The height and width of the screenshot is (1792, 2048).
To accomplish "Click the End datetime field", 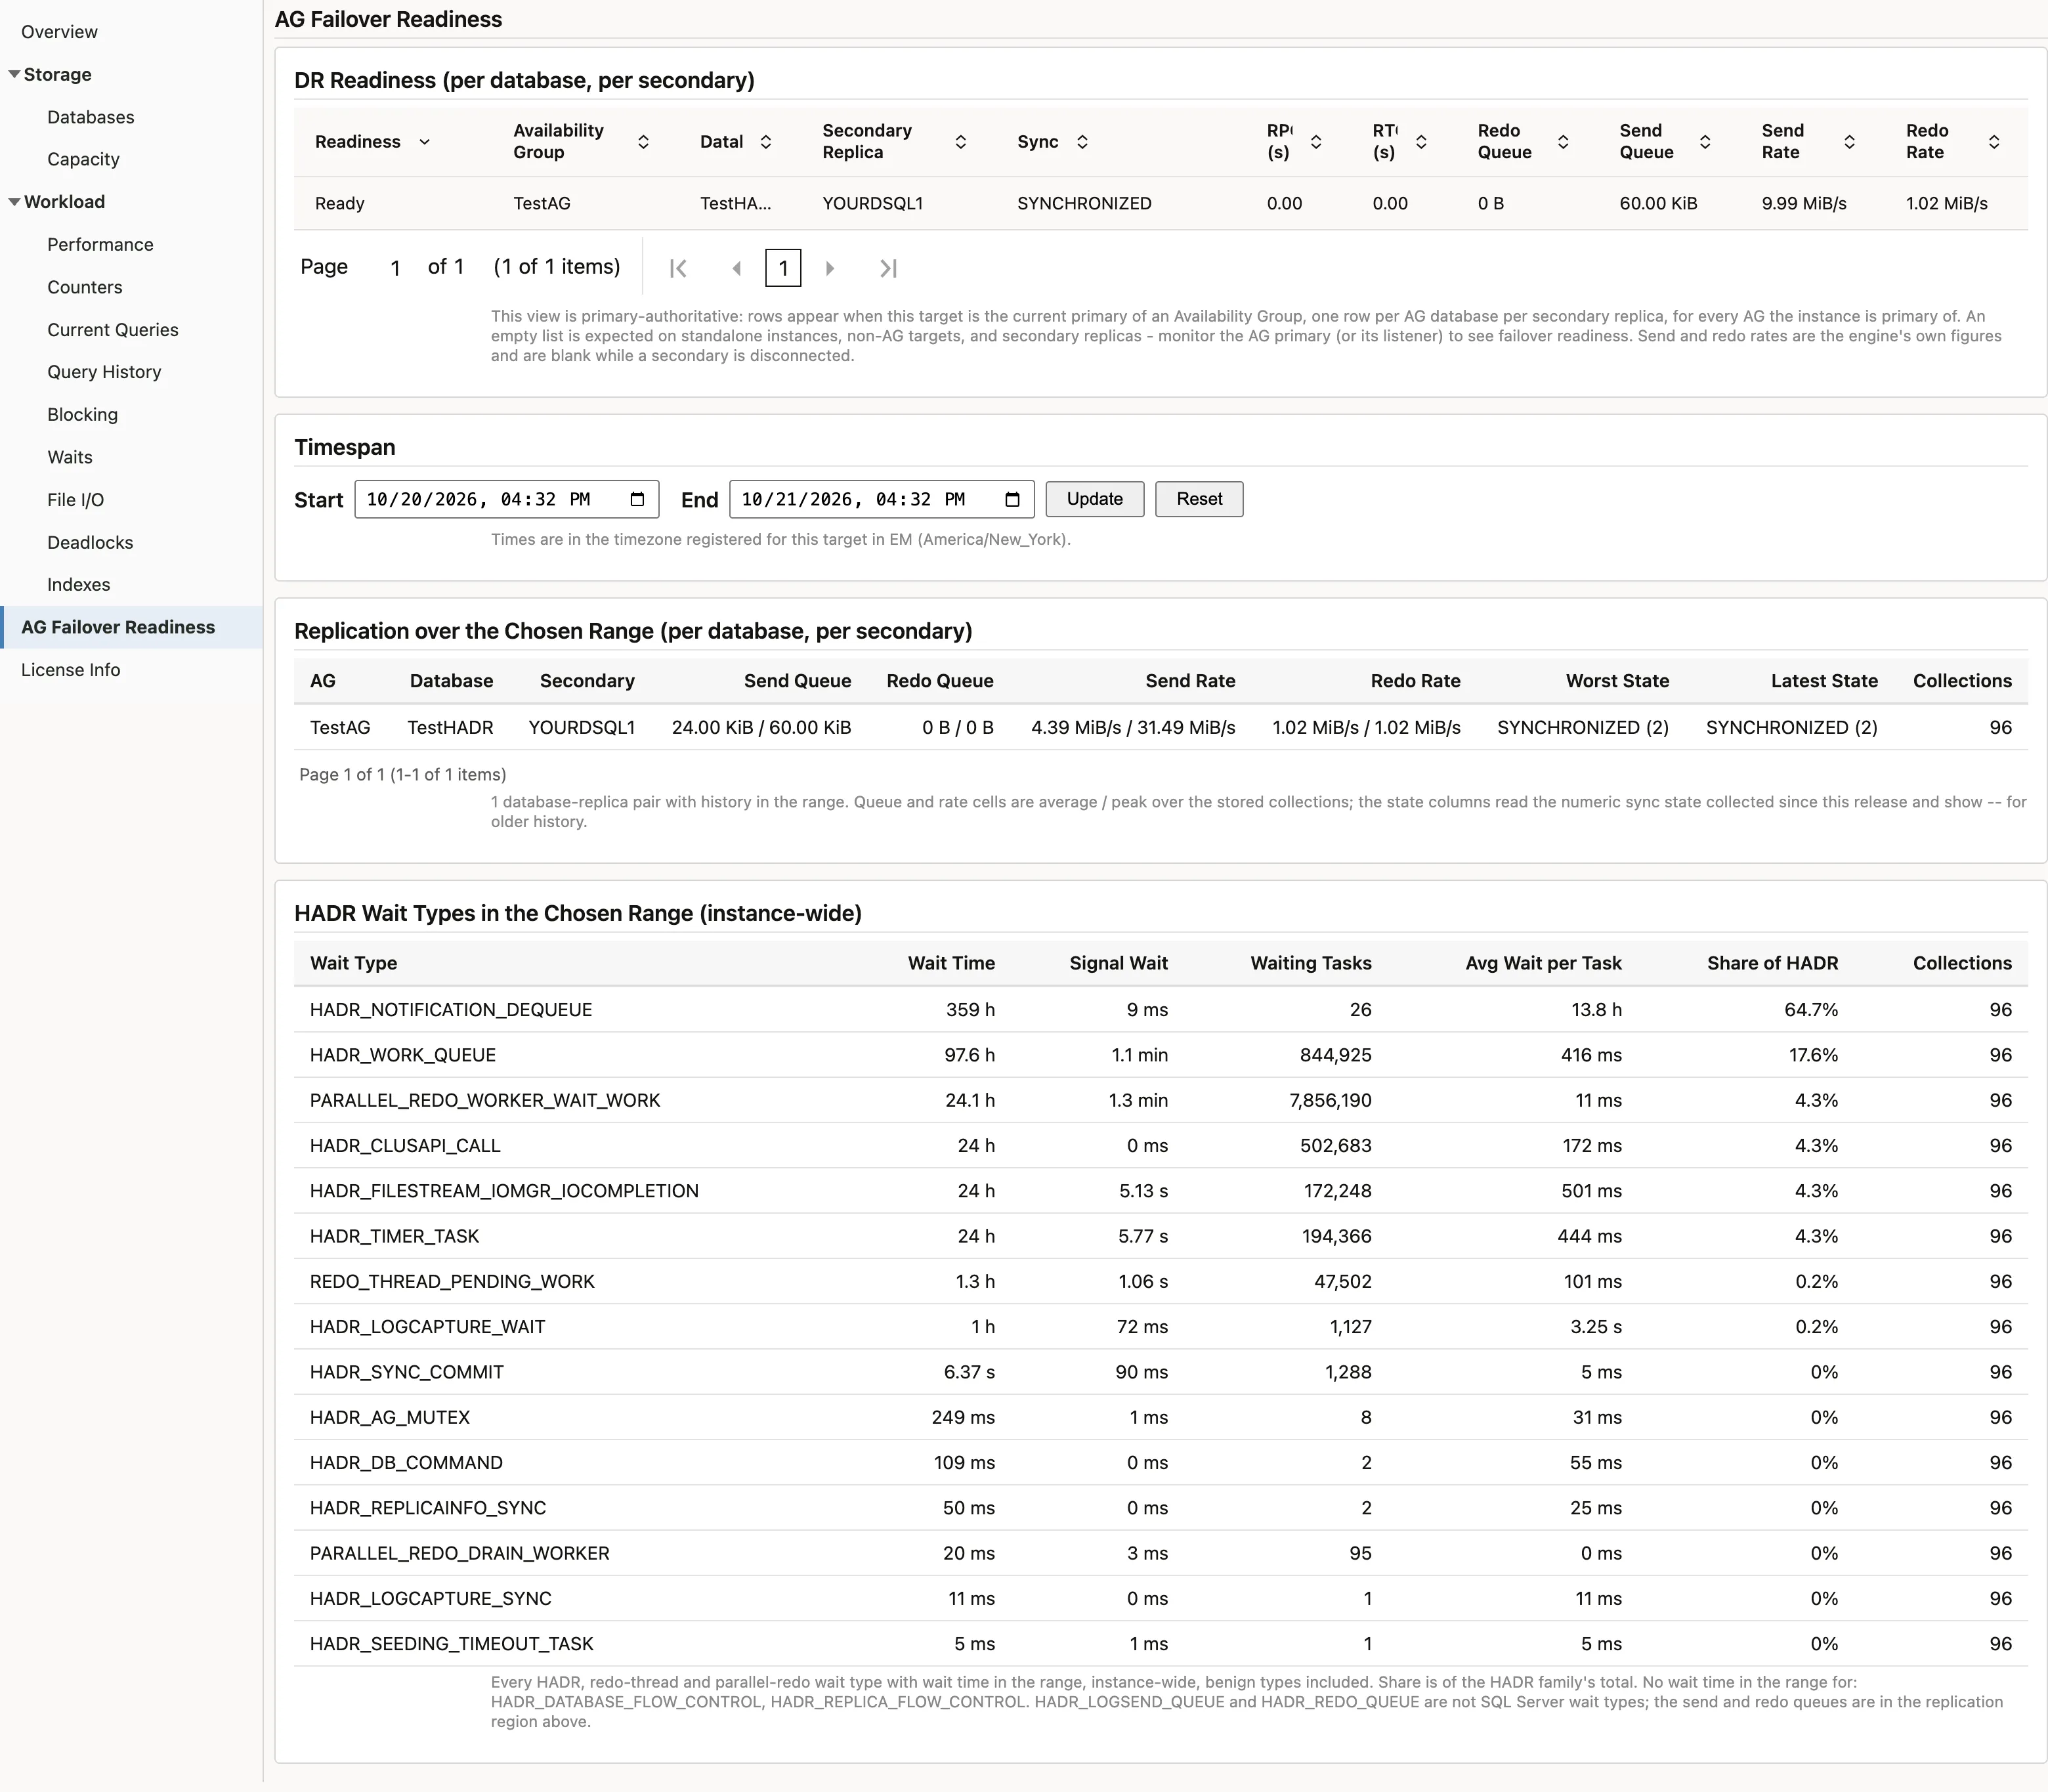I will pos(881,499).
